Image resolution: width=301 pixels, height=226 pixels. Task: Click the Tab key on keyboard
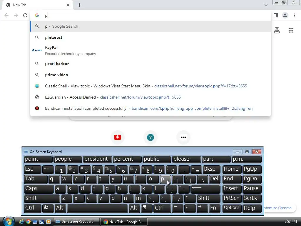pos(36,179)
